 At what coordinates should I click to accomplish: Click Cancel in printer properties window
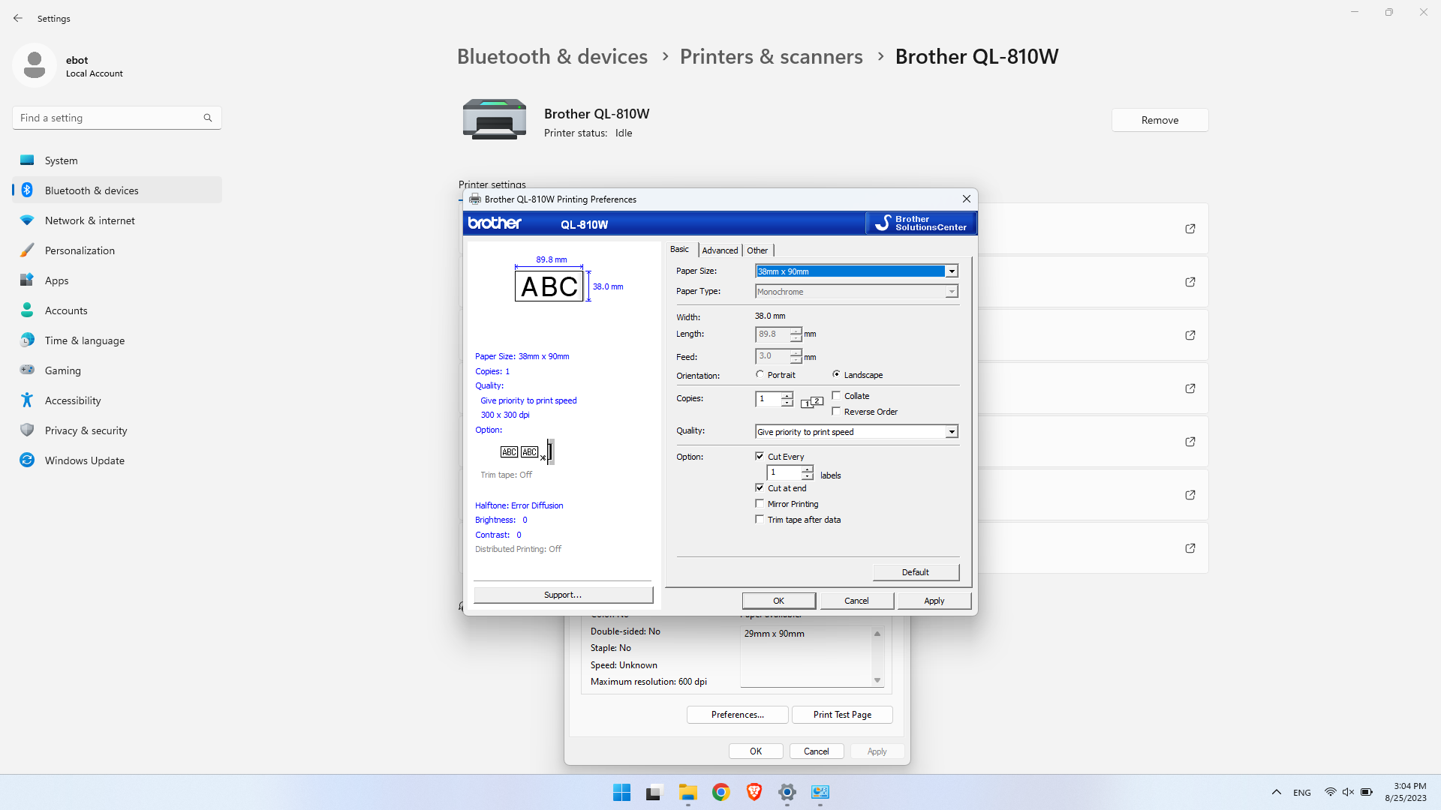coord(817,751)
